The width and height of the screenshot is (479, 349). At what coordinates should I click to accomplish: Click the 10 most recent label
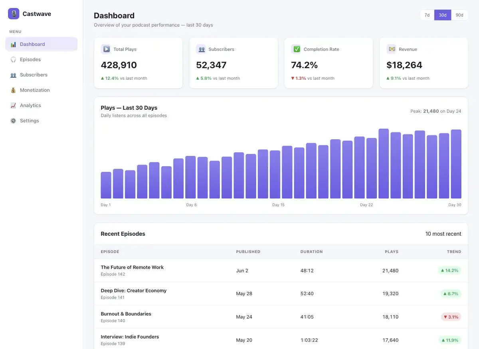[443, 234]
